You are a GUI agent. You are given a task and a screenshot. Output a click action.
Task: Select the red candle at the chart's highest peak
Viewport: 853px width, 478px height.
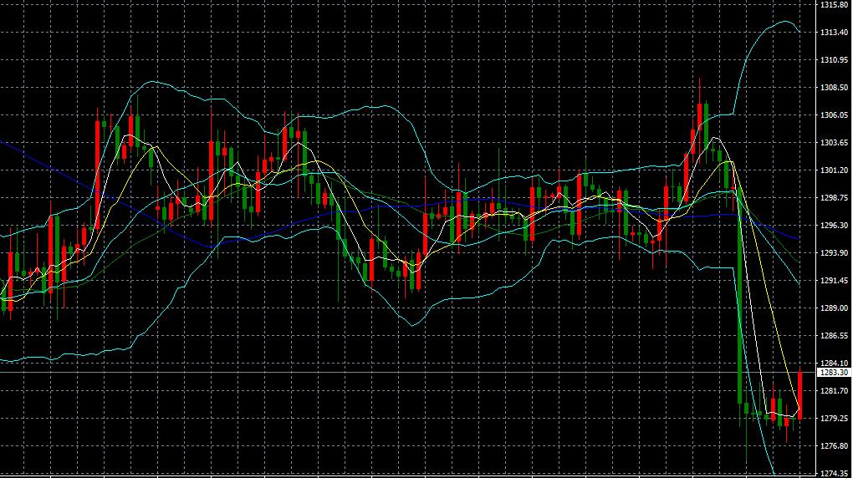pyautogui.click(x=700, y=122)
